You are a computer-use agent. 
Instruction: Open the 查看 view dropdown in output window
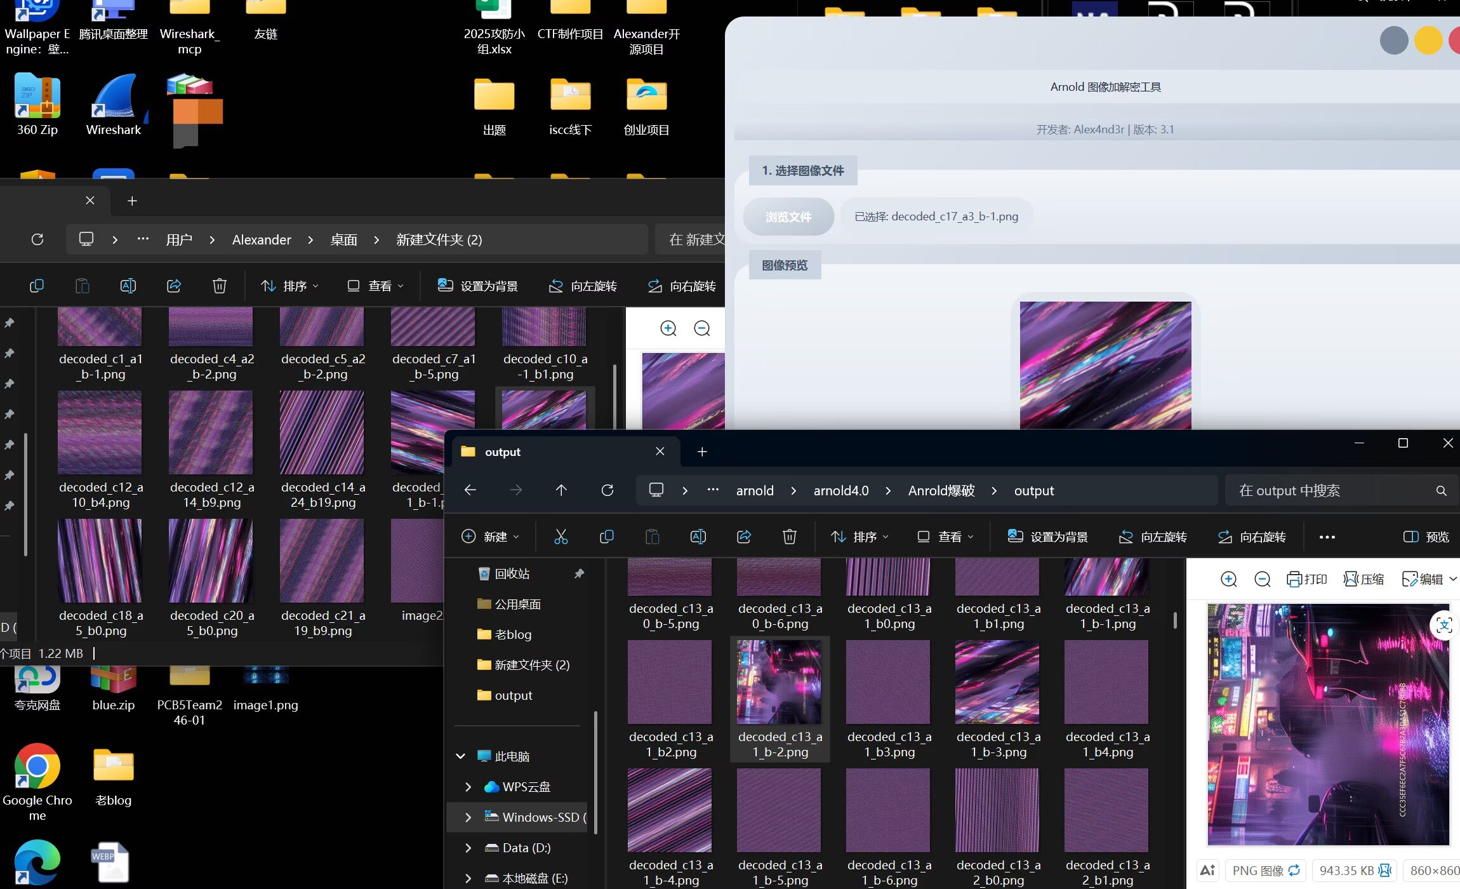945,537
